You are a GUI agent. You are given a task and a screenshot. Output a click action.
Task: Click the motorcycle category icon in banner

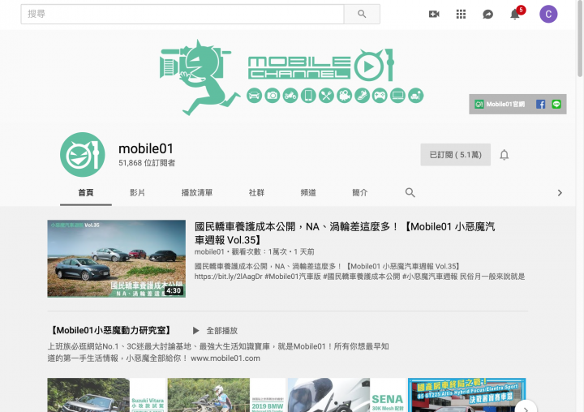tap(290, 96)
